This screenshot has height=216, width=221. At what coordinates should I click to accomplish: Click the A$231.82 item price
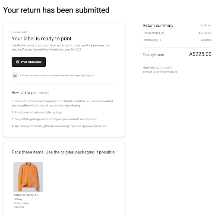(19, 207)
